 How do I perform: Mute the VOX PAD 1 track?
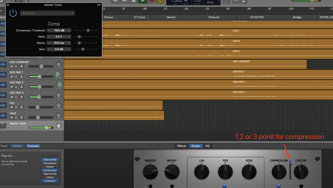[x=11, y=77]
